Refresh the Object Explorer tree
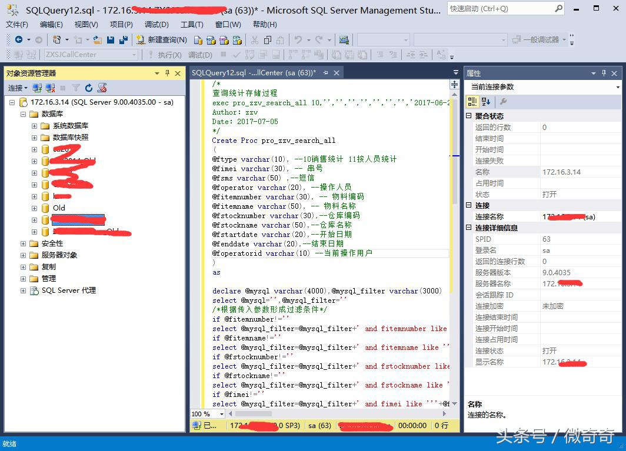This screenshot has width=626, height=451. tap(89, 88)
